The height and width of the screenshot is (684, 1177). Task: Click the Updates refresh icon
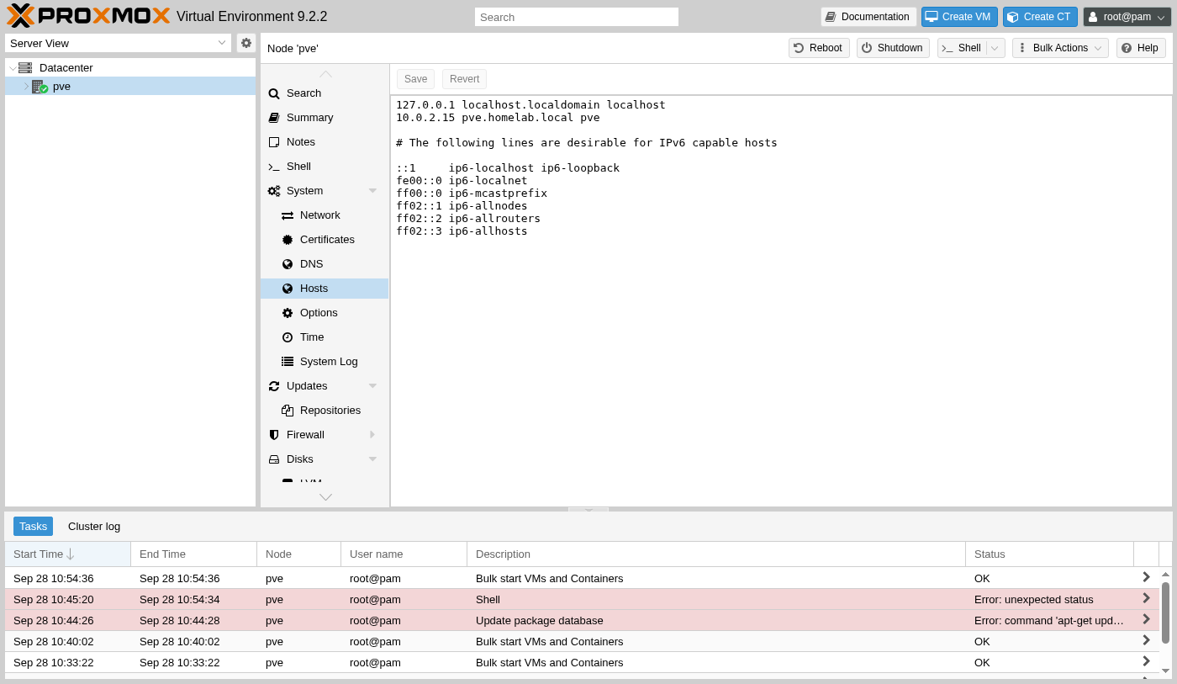pyautogui.click(x=274, y=386)
